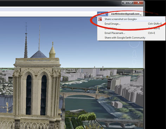Click the faded move joystick below the compass

[x=135, y=54]
